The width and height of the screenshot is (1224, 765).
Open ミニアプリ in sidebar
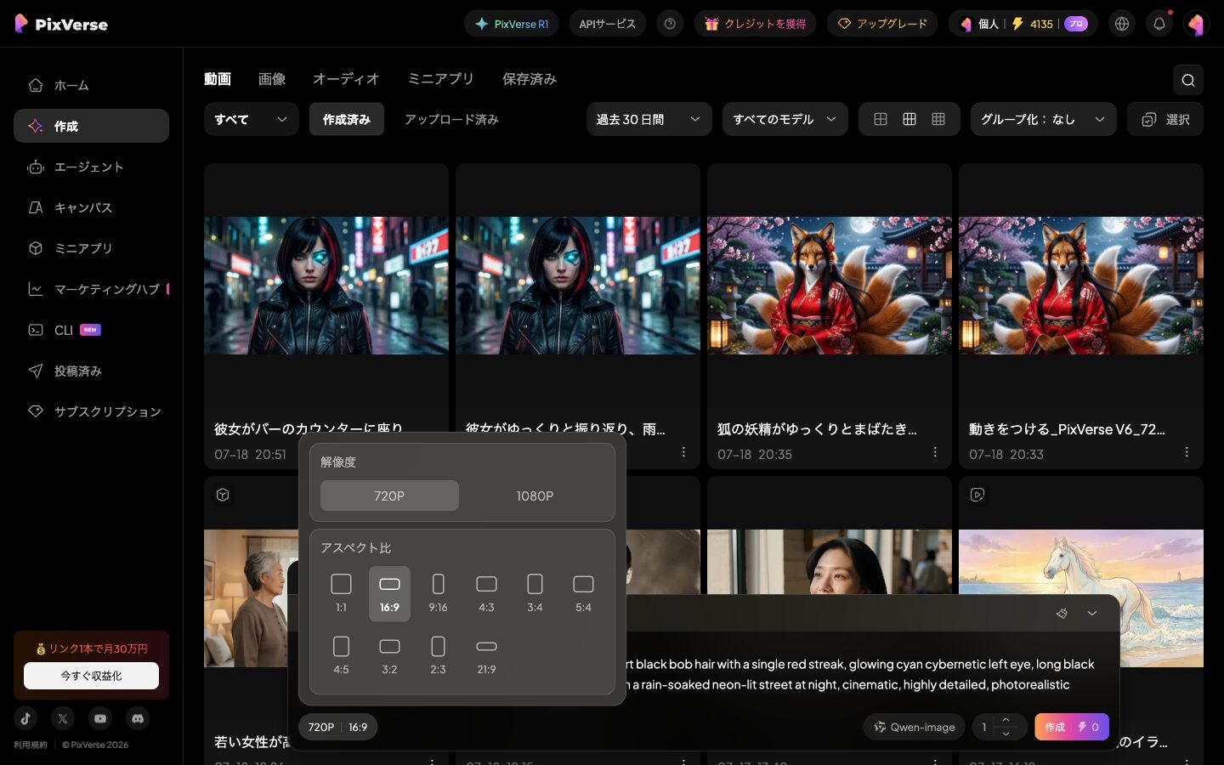[x=91, y=248]
